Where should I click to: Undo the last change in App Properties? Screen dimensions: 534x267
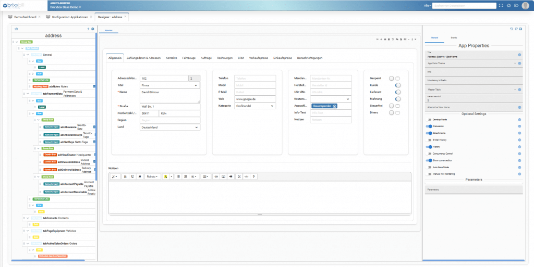[511, 29]
